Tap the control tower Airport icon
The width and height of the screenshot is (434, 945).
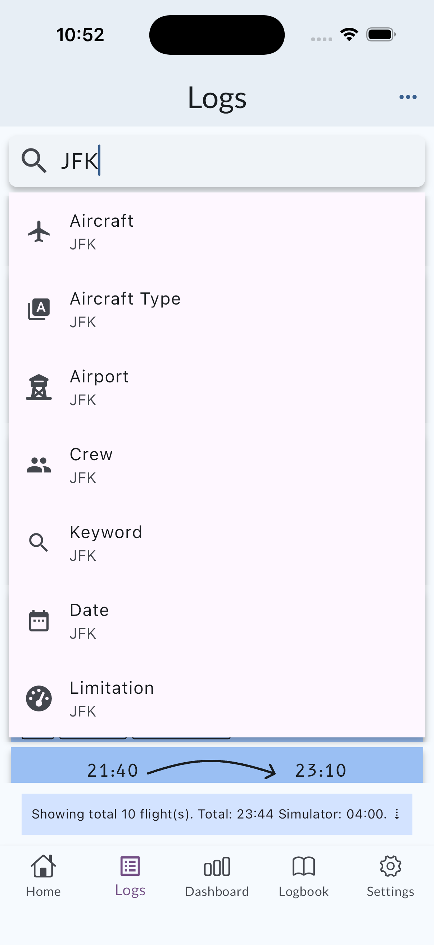pyautogui.click(x=39, y=387)
